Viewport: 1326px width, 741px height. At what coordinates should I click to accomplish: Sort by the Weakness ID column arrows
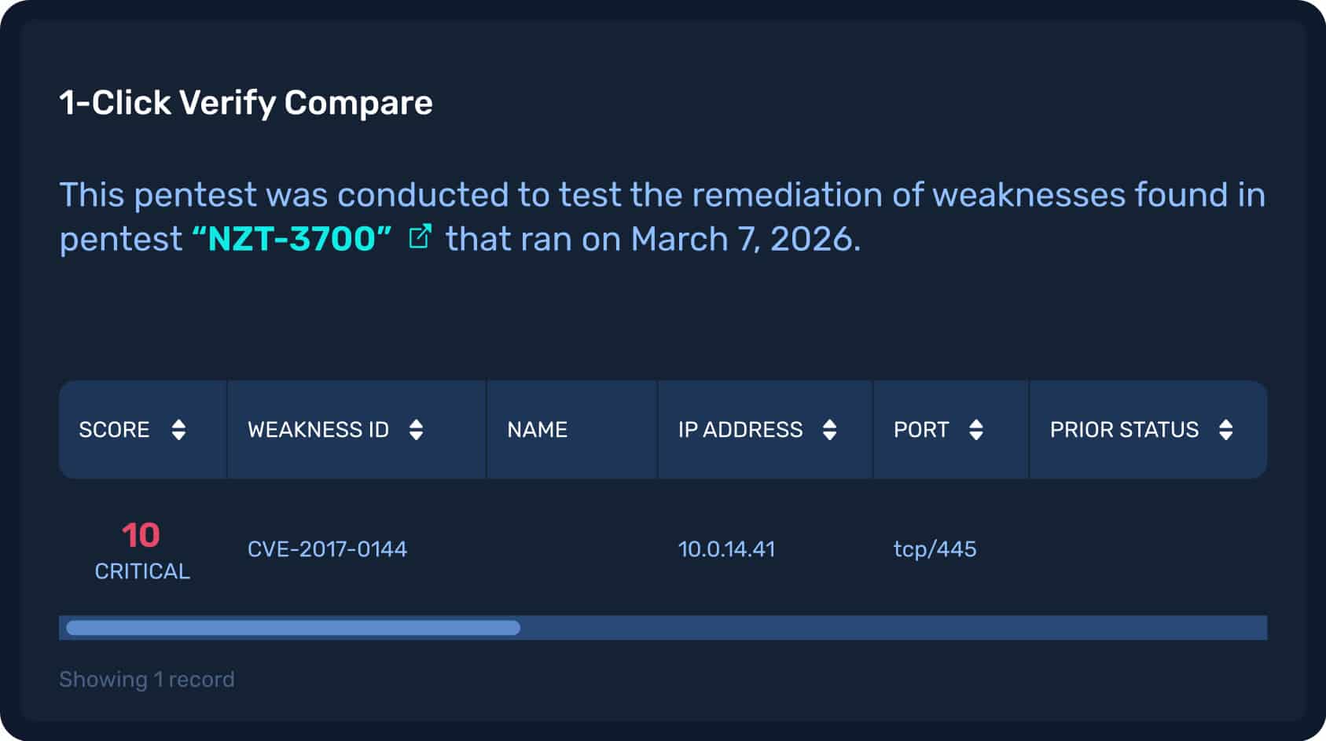[416, 430]
